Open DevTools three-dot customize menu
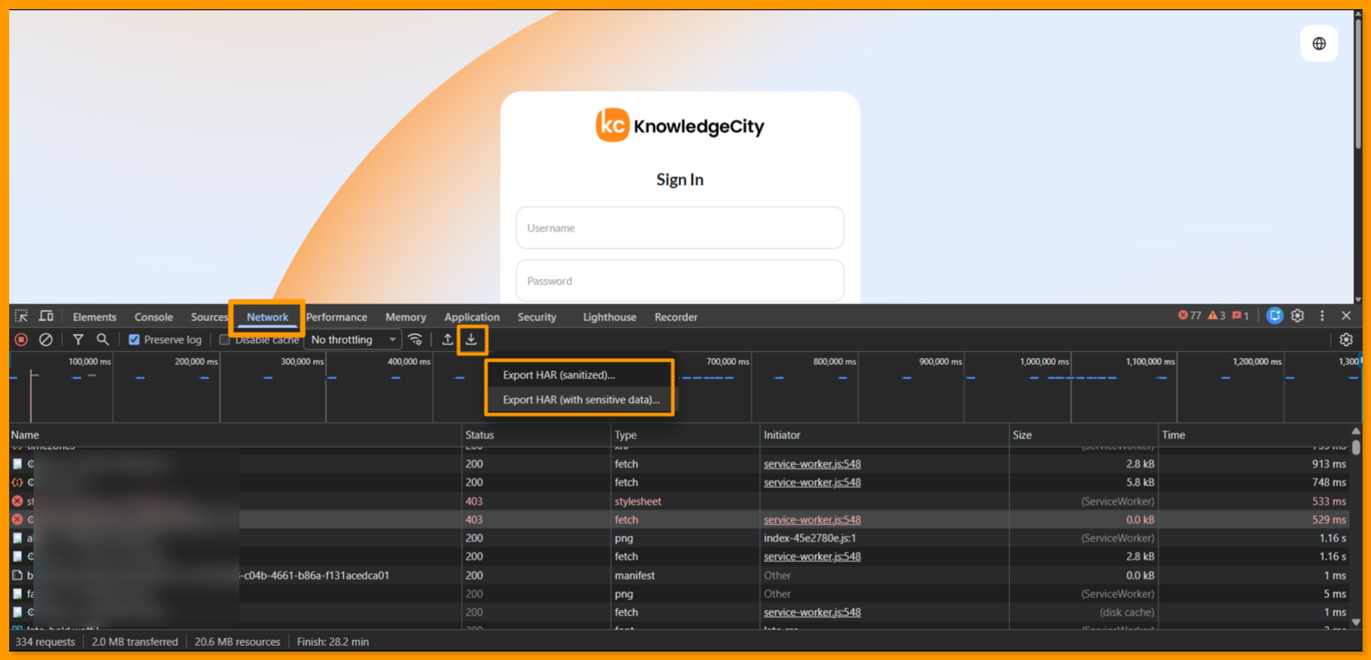Image resolution: width=1371 pixels, height=660 pixels. tap(1322, 316)
